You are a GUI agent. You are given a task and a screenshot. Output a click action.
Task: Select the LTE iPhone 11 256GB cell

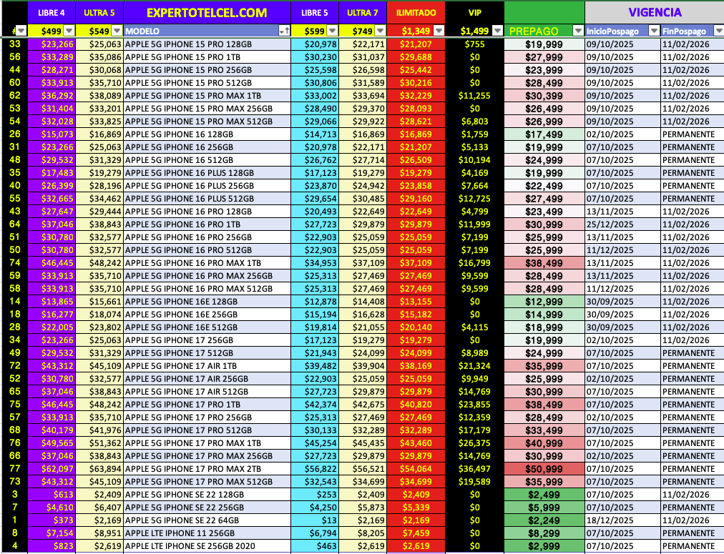coord(207,531)
